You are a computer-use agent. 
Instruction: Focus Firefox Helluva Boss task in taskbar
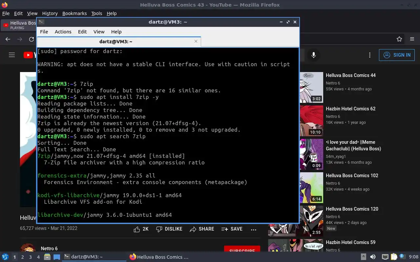point(159,257)
